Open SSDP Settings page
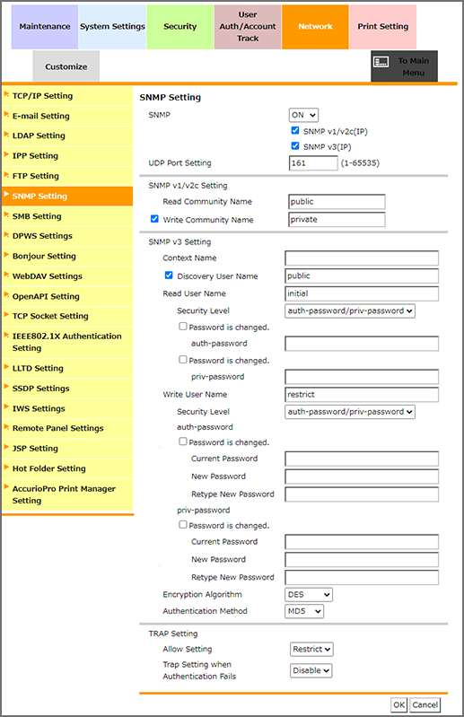 click(67, 389)
